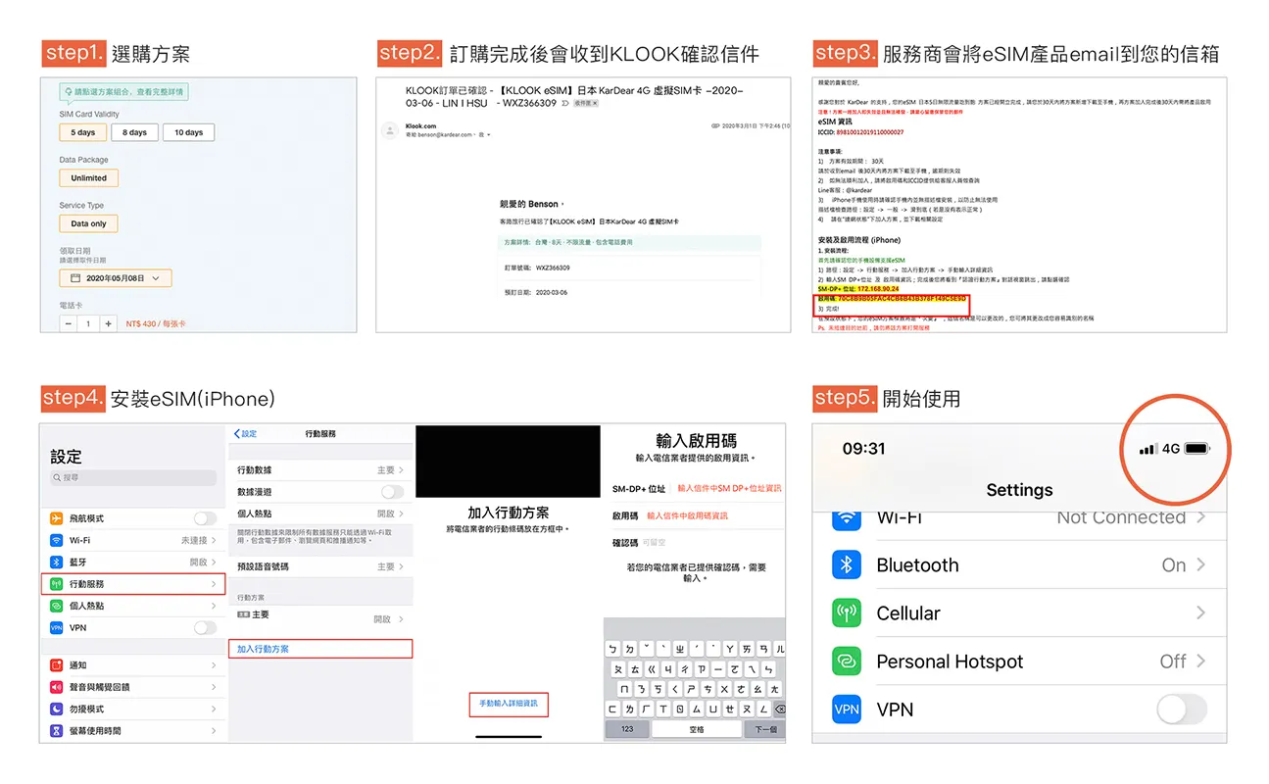Viewport: 1269px width, 784px height.
Task: Toggle the VPN switch in English Settings
Action: click(1182, 710)
